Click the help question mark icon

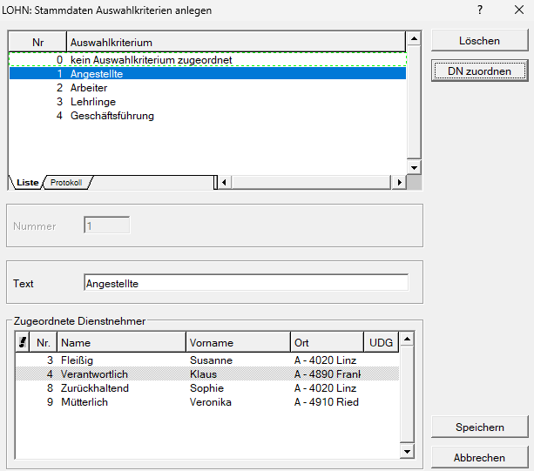pyautogui.click(x=479, y=10)
